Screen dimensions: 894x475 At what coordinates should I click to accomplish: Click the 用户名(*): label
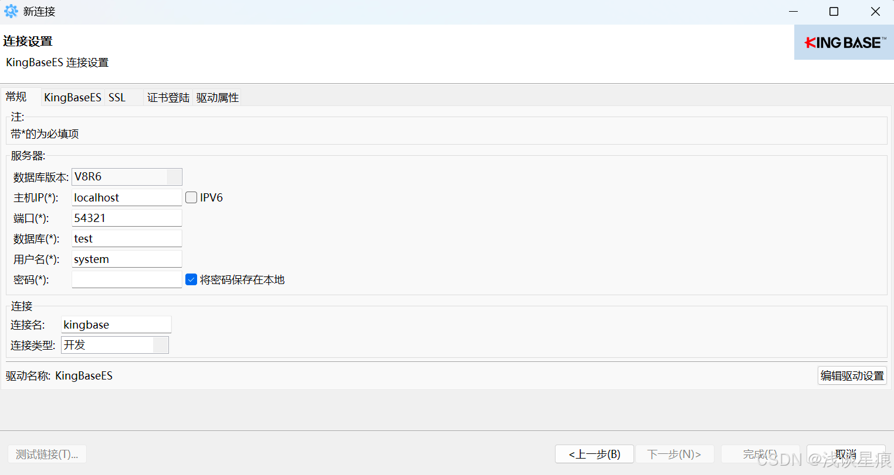click(36, 259)
